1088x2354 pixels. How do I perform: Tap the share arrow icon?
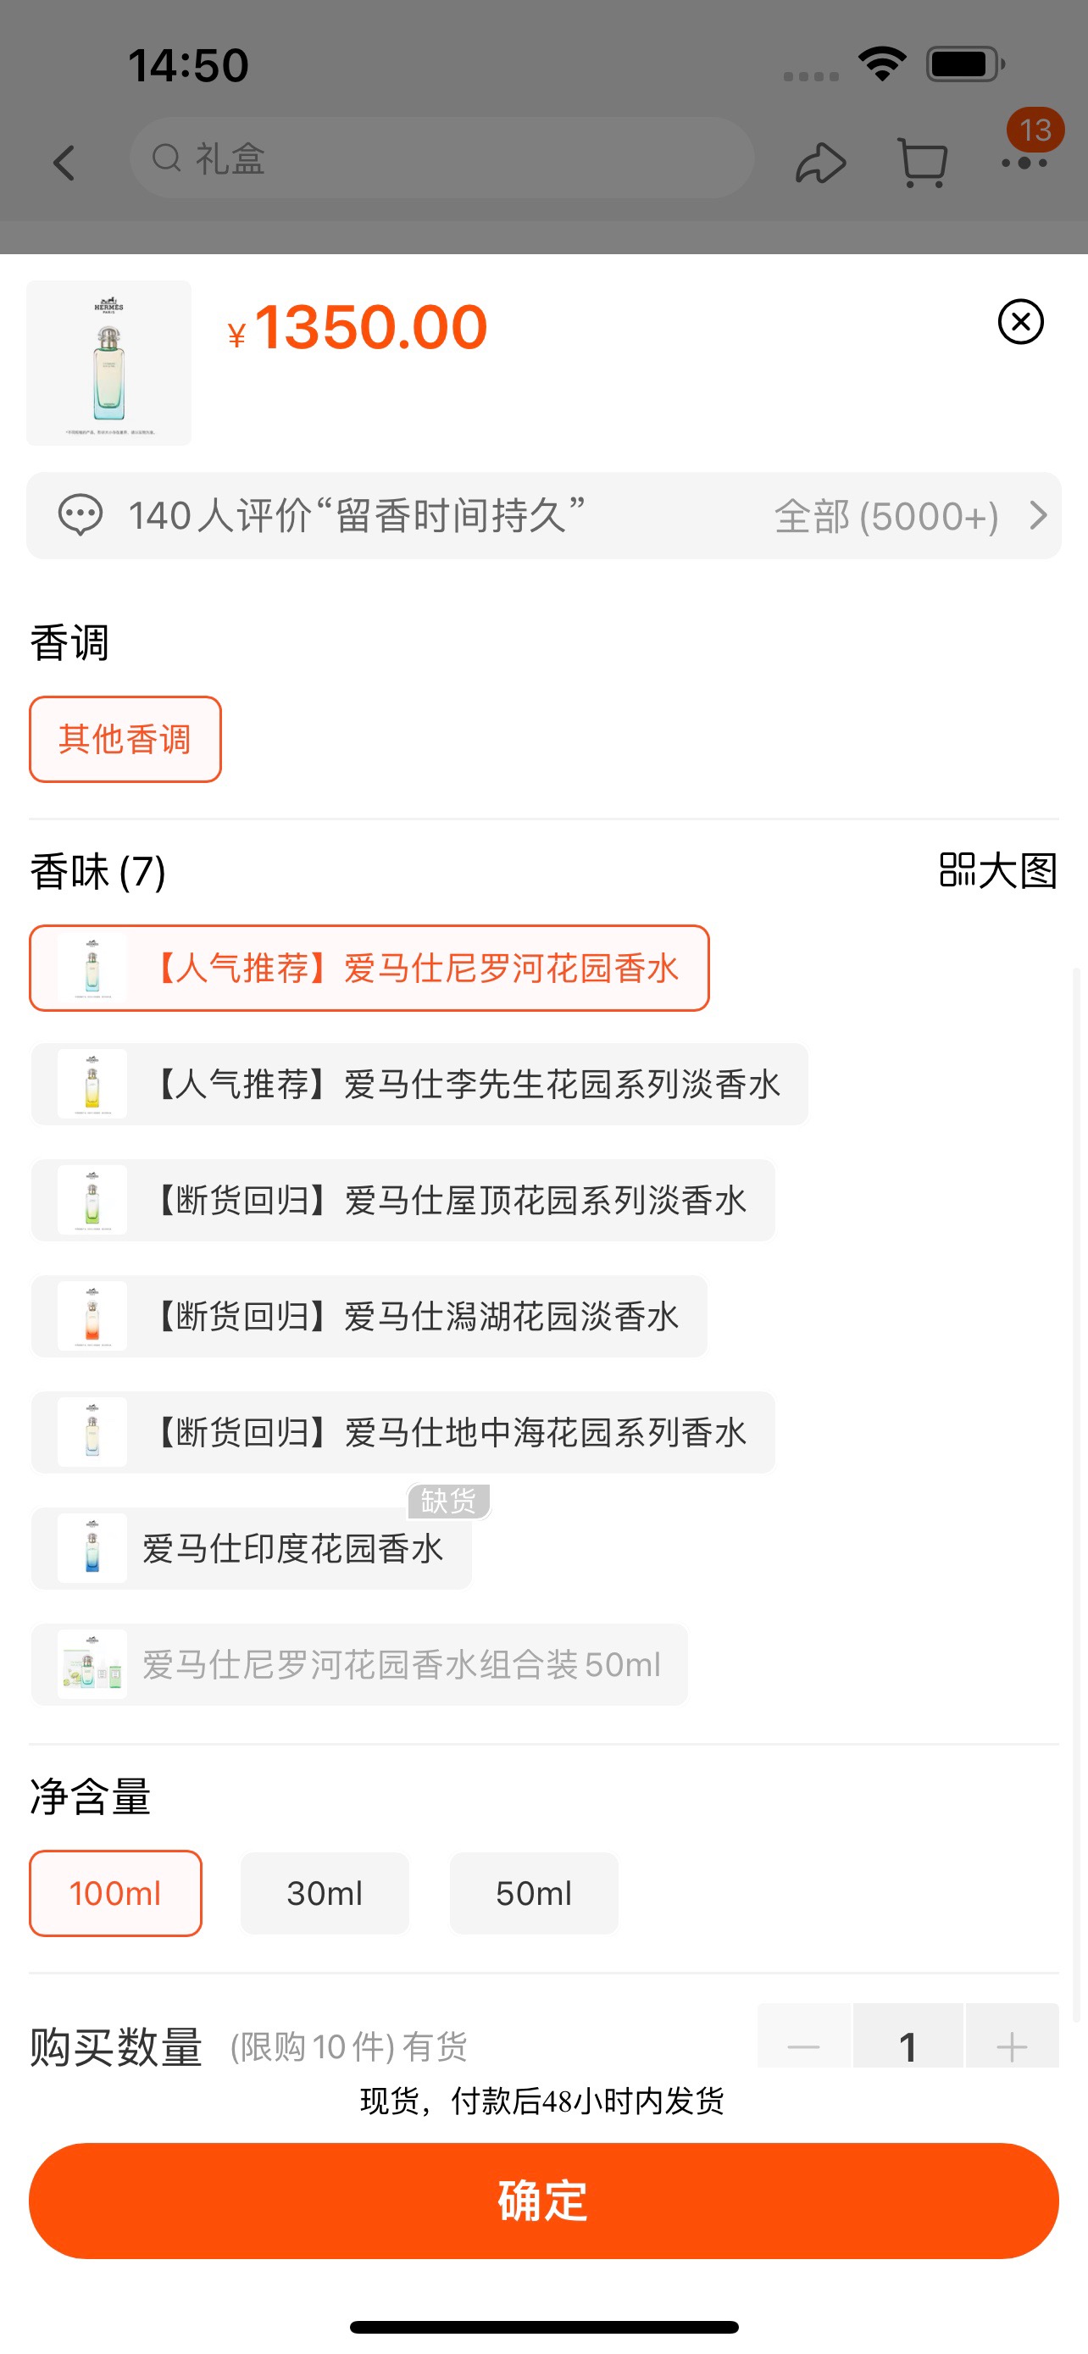820,164
